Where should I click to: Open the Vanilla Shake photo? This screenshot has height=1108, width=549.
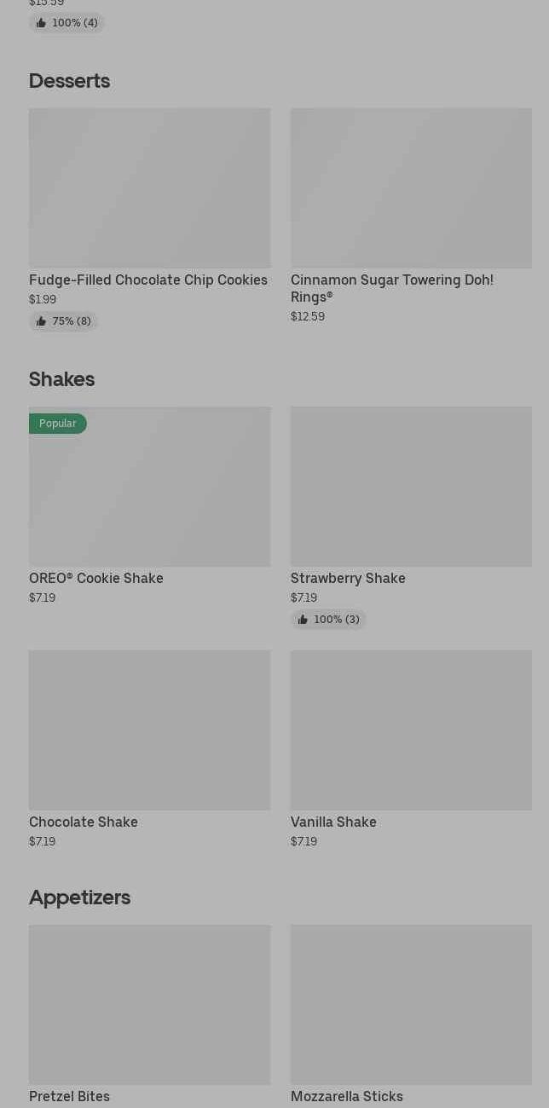point(411,730)
